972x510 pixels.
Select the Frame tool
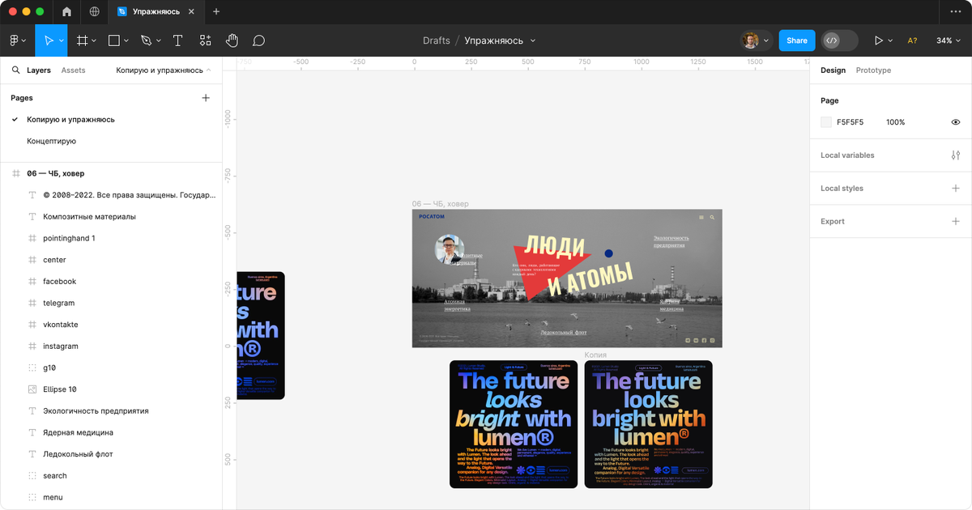(82, 40)
